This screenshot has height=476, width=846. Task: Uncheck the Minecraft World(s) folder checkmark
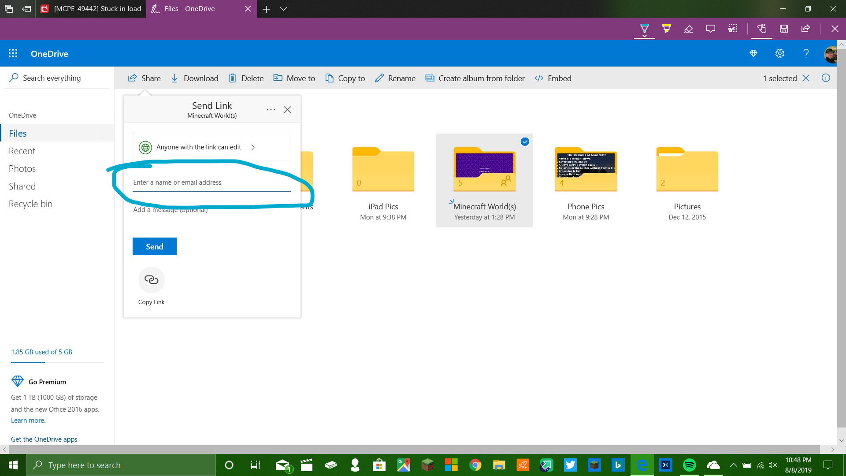point(525,142)
